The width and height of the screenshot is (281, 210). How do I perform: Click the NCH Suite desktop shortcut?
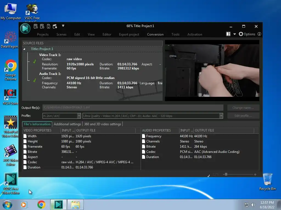tap(10, 97)
